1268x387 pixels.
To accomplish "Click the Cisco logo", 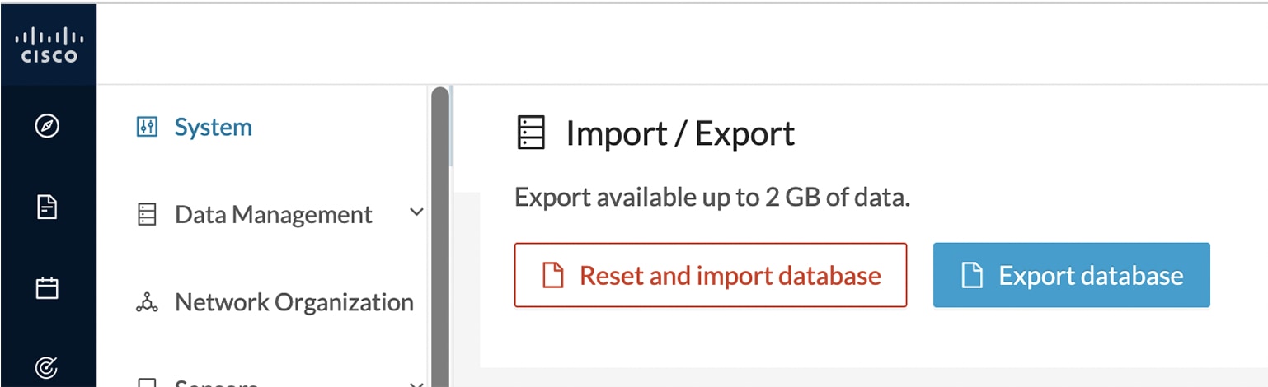I will [48, 45].
